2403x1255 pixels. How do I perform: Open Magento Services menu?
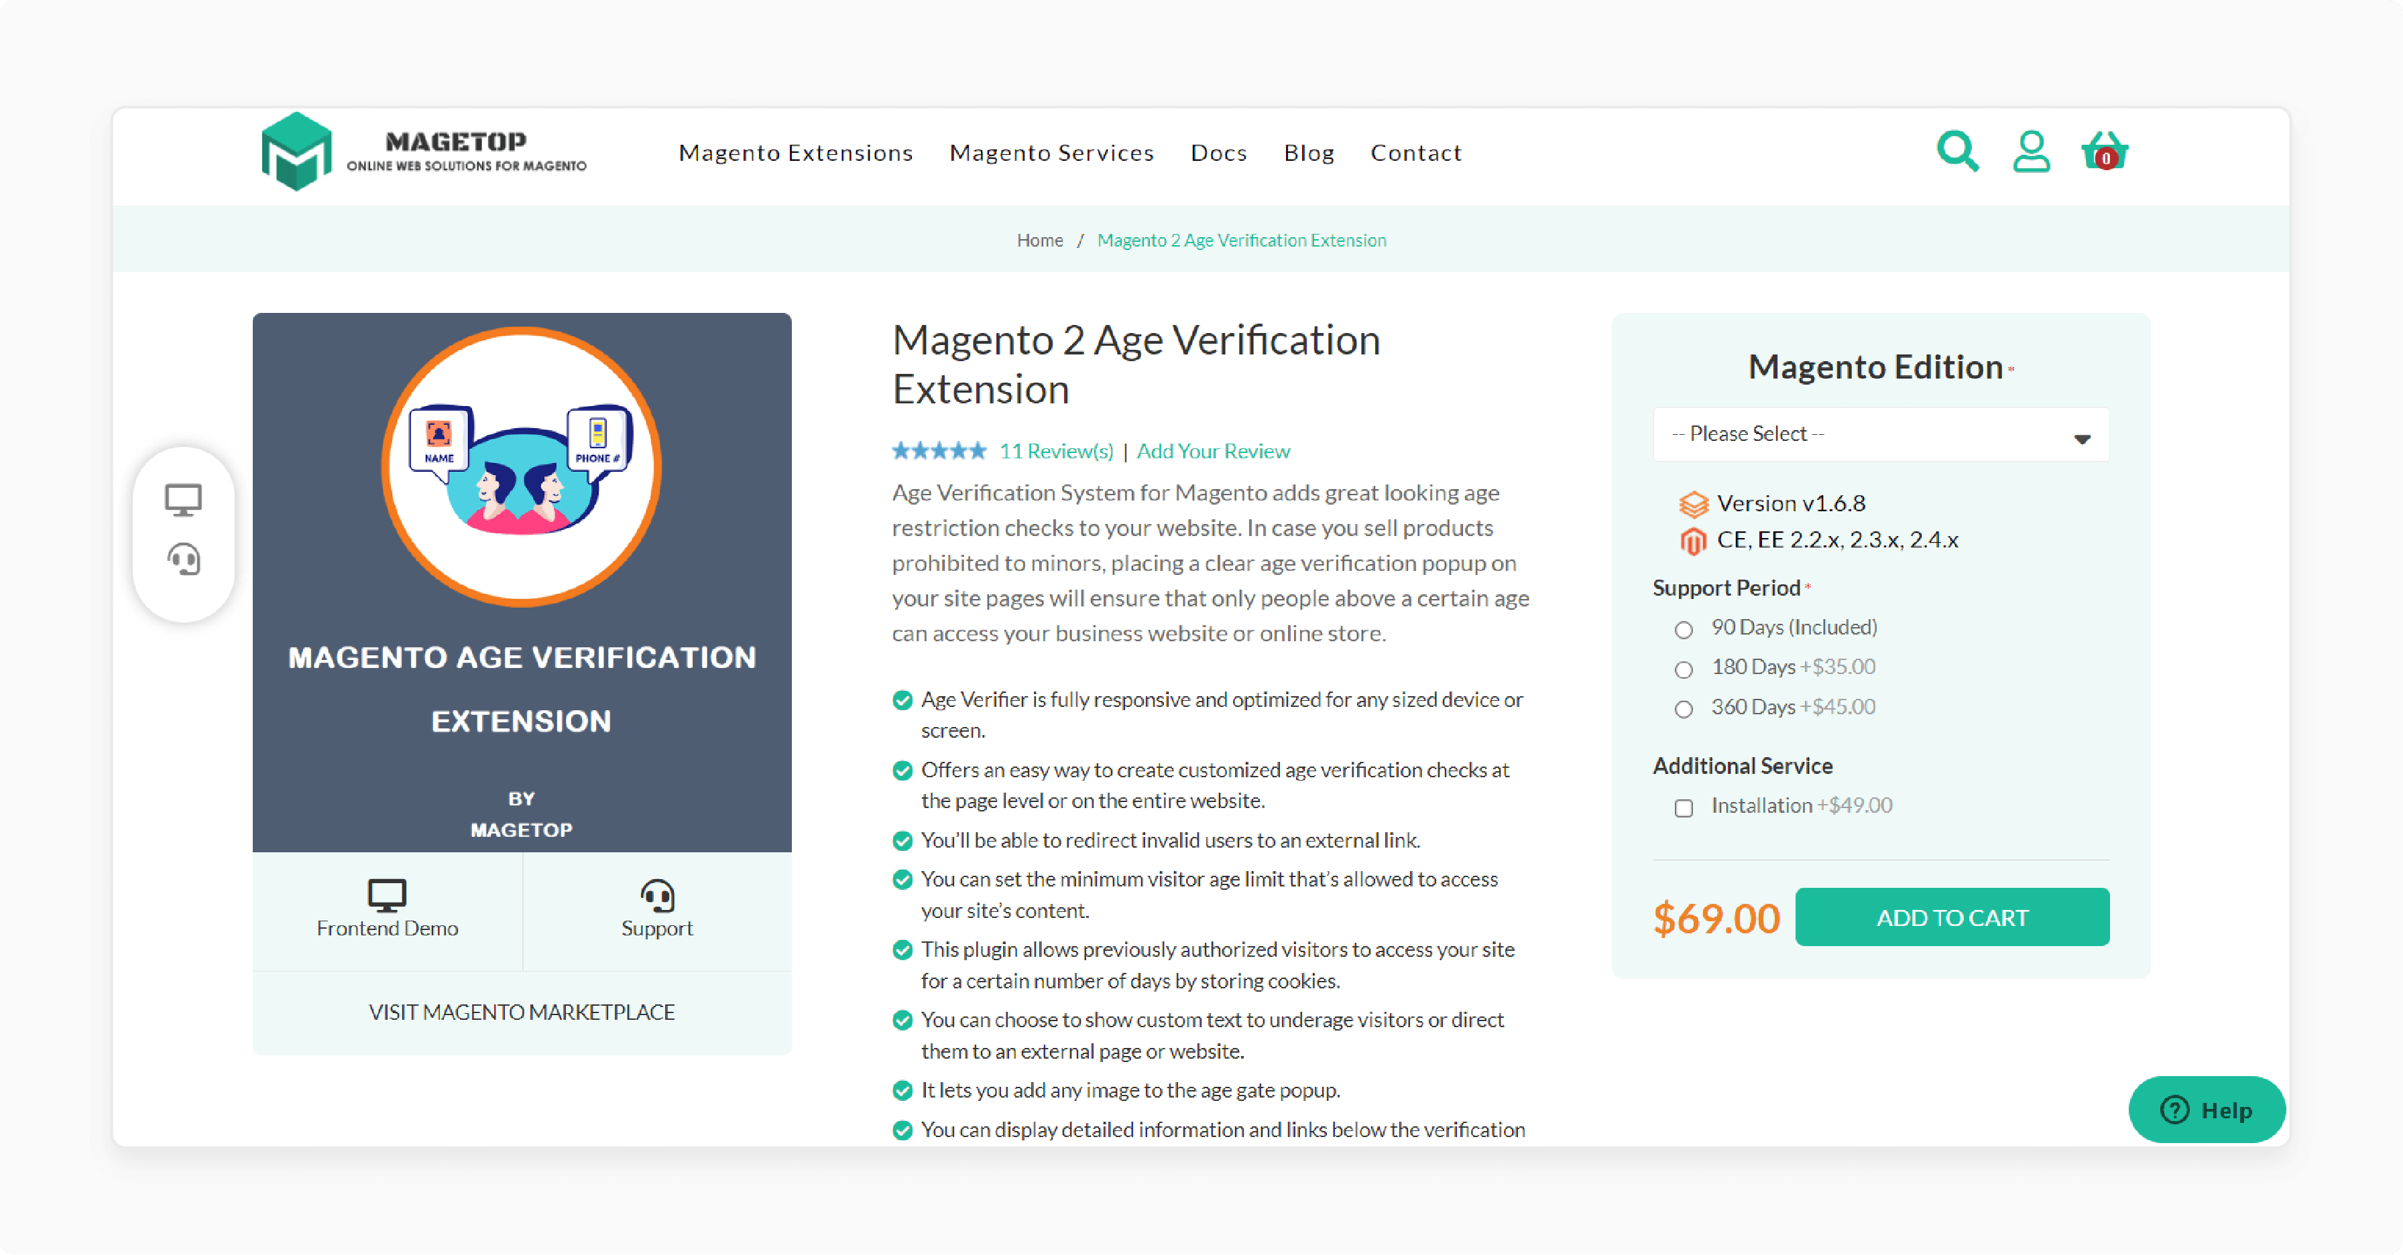[x=1051, y=153]
